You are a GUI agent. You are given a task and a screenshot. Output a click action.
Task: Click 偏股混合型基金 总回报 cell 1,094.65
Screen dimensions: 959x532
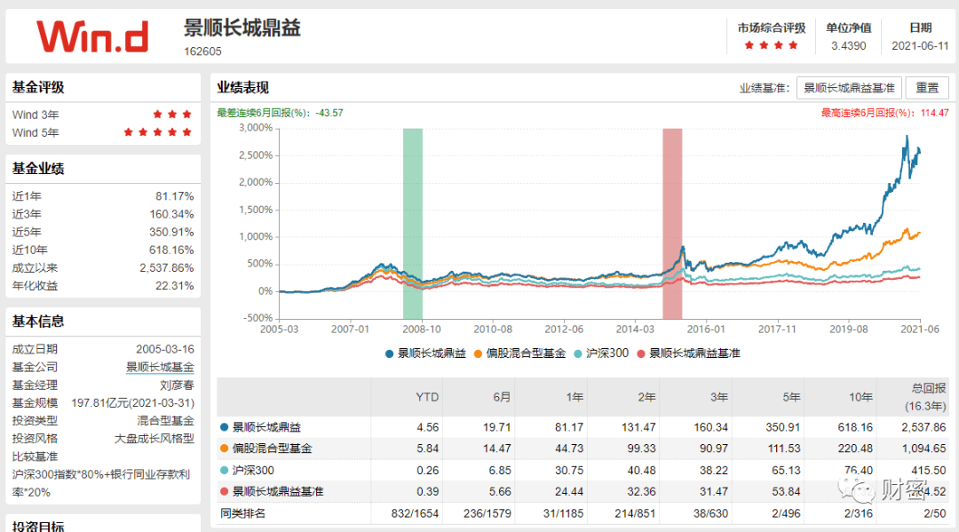(x=923, y=449)
